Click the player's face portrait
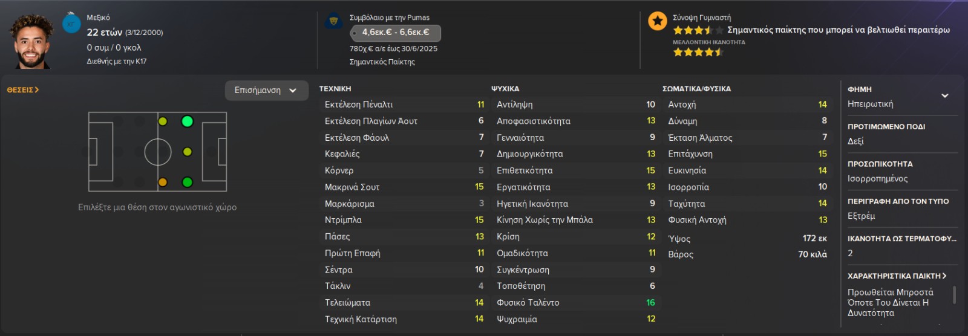The height and width of the screenshot is (336, 968). [x=31, y=42]
